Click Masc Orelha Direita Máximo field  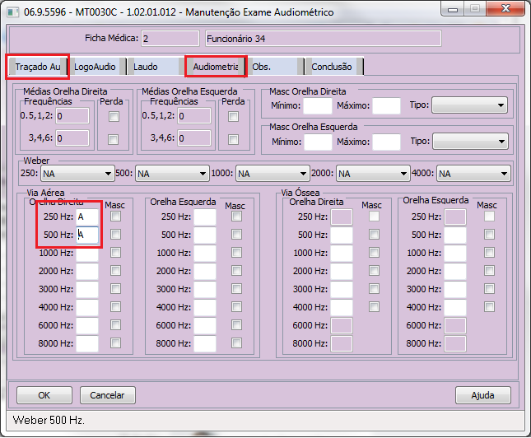click(x=386, y=105)
